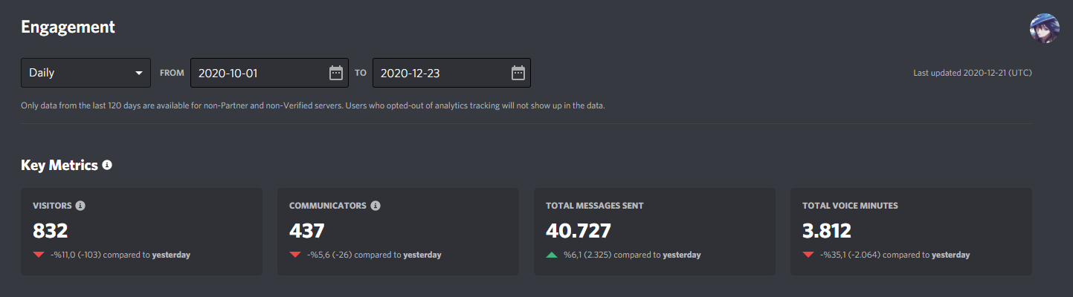This screenshot has width=1073, height=297.
Task: Click the Key Metrics info icon
Action: pos(107,165)
